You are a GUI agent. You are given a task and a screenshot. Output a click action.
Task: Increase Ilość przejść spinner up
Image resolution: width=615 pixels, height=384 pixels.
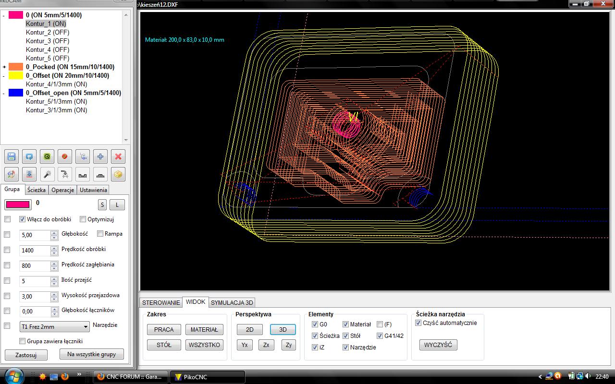[54, 279]
